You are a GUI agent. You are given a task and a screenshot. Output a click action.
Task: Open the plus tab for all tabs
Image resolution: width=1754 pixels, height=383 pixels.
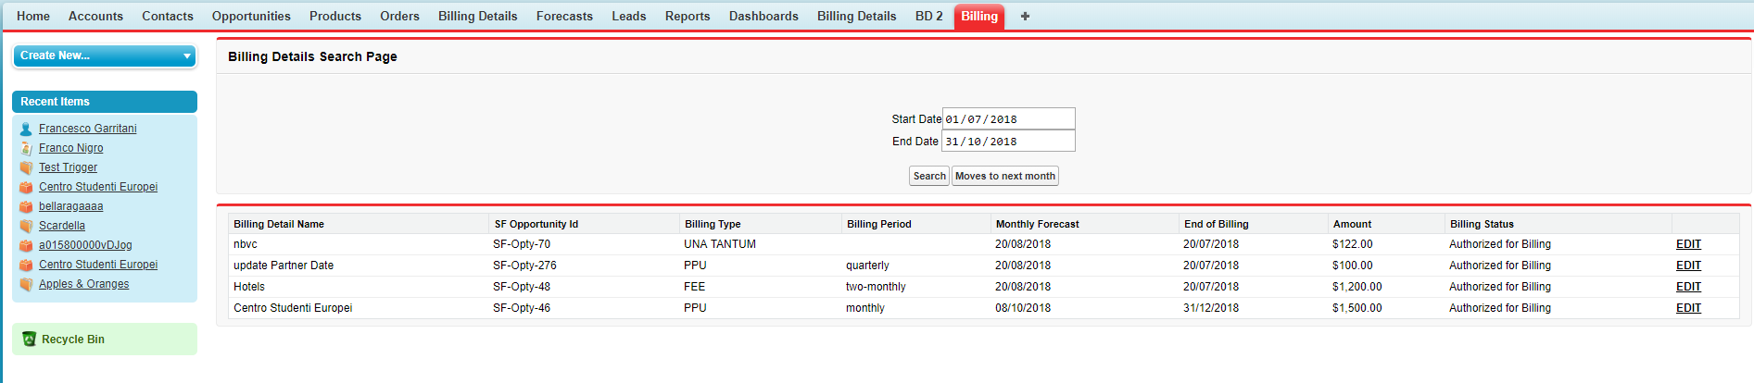[x=1025, y=17]
